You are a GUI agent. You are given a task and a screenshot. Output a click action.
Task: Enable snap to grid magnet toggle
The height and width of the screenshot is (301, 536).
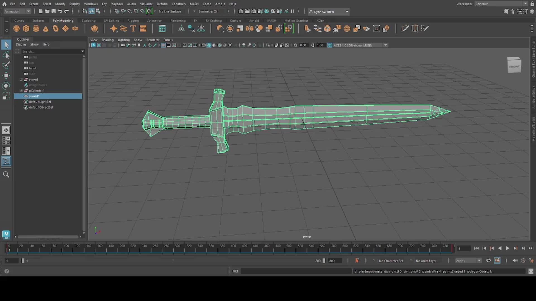(x=117, y=11)
